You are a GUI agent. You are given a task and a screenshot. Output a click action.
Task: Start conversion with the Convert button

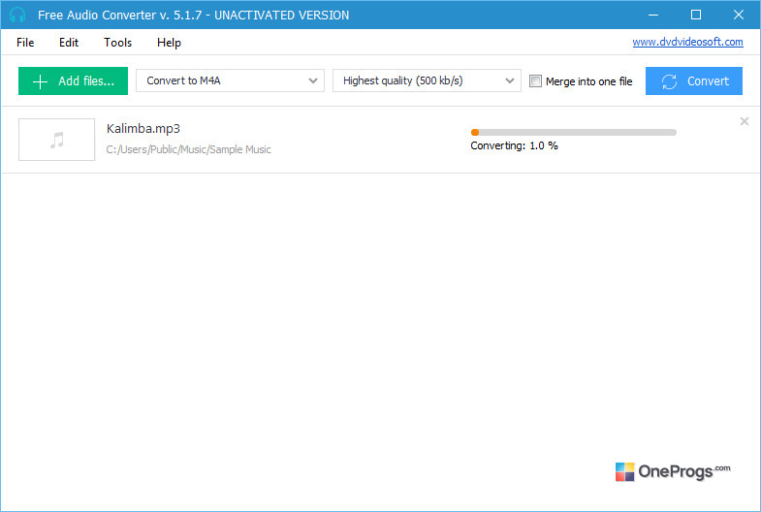[x=693, y=80]
